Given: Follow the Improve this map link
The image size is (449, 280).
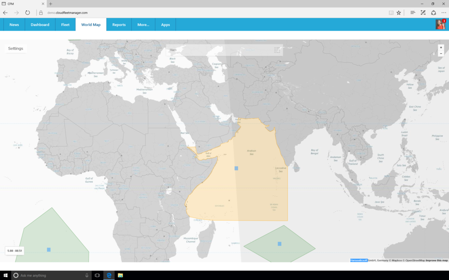Looking at the screenshot, I should [436, 260].
